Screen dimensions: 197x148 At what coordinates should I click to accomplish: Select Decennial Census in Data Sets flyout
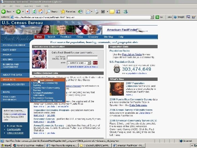(x=48, y=80)
